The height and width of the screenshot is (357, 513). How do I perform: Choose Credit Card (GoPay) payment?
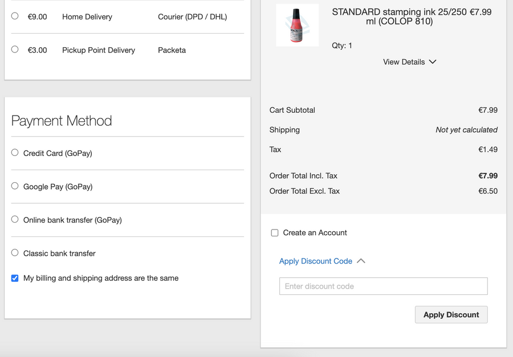[15, 153]
